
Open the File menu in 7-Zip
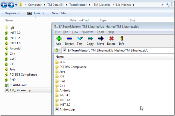[x=57, y=32]
